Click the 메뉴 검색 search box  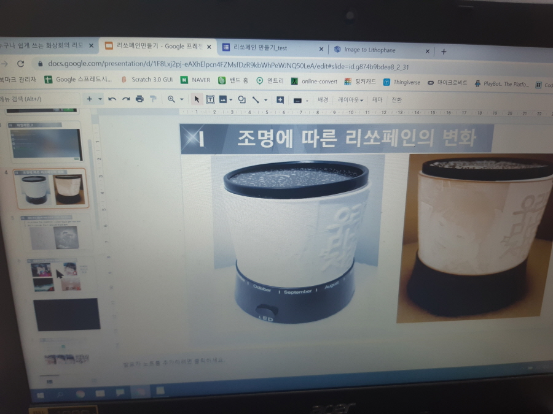coord(39,99)
